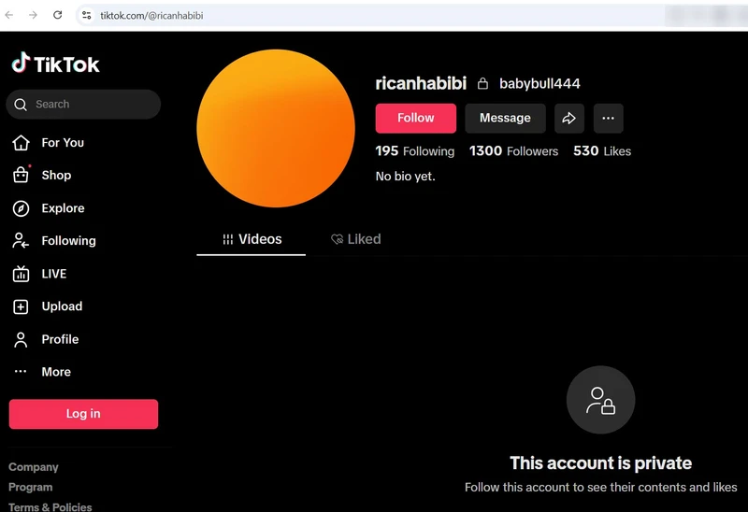Click the private lock icon beside username

click(x=482, y=83)
